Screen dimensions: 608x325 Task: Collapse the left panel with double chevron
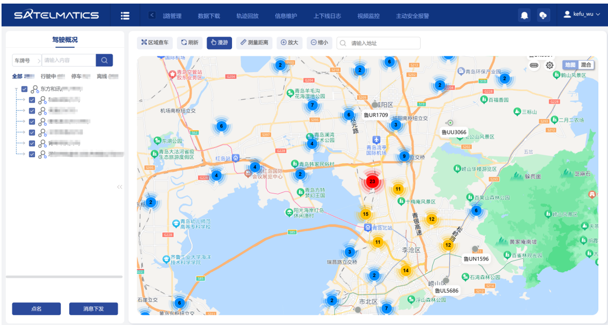[x=119, y=187]
